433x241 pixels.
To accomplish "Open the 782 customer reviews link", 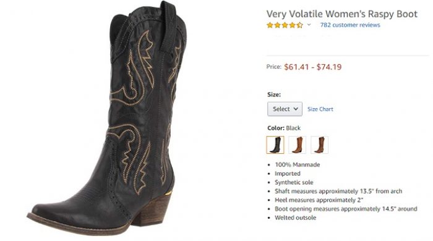I will [350, 25].
